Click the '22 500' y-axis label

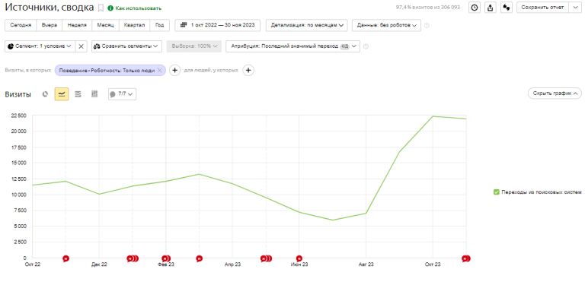(18, 116)
